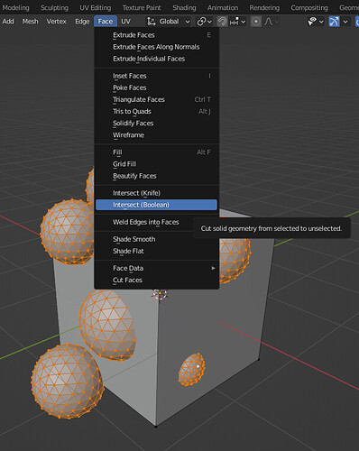Choose Intersect (Knife) entry
The height and width of the screenshot is (451, 359).
coord(156,193)
